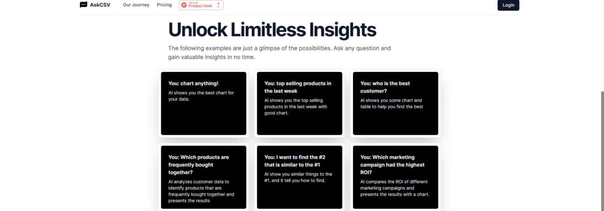Open the "who is the best customer?" card
604x211 pixels.
(395, 103)
